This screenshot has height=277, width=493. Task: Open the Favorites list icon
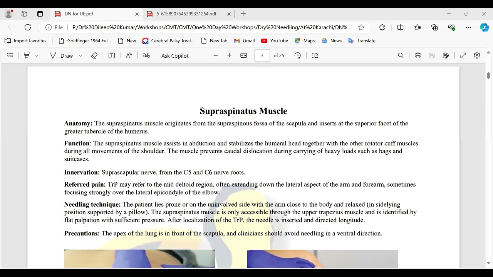418,27
